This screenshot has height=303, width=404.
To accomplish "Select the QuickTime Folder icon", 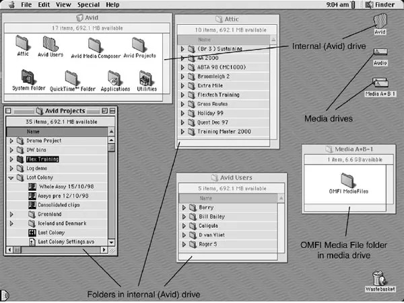I will click(x=75, y=78).
